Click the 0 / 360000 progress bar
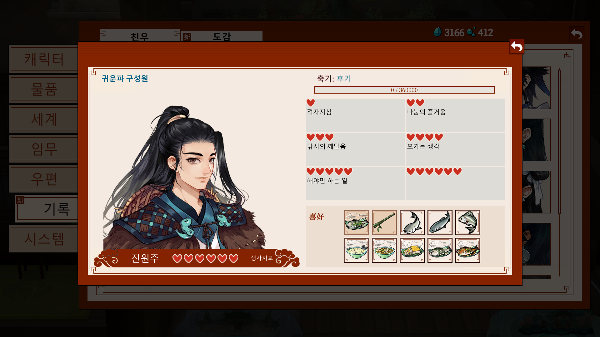Image resolution: width=600 pixels, height=337 pixels. coord(404,90)
